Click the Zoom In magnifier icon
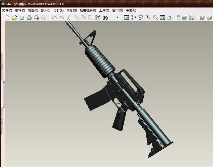The height and width of the screenshot is (167, 213). (148, 18)
